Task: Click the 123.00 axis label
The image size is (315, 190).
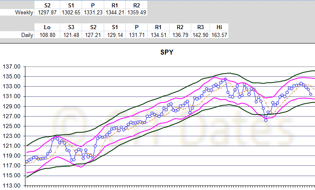Action: (11, 136)
